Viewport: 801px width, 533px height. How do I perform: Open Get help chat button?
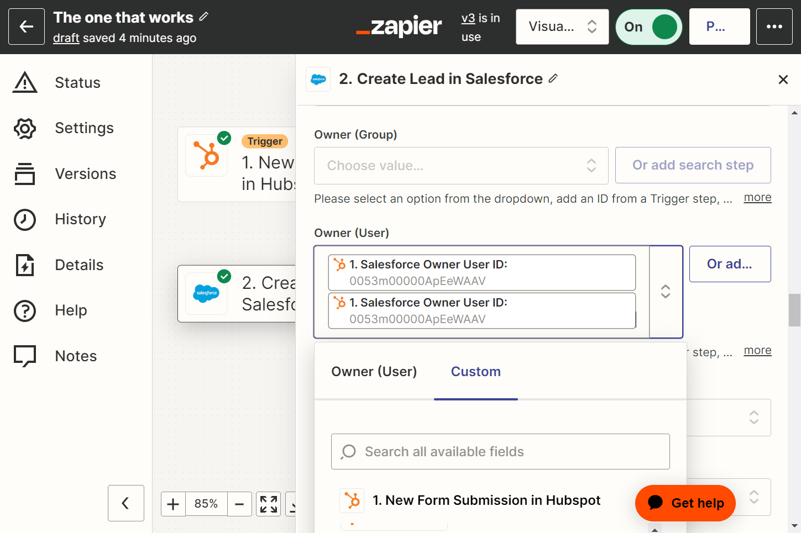685,503
